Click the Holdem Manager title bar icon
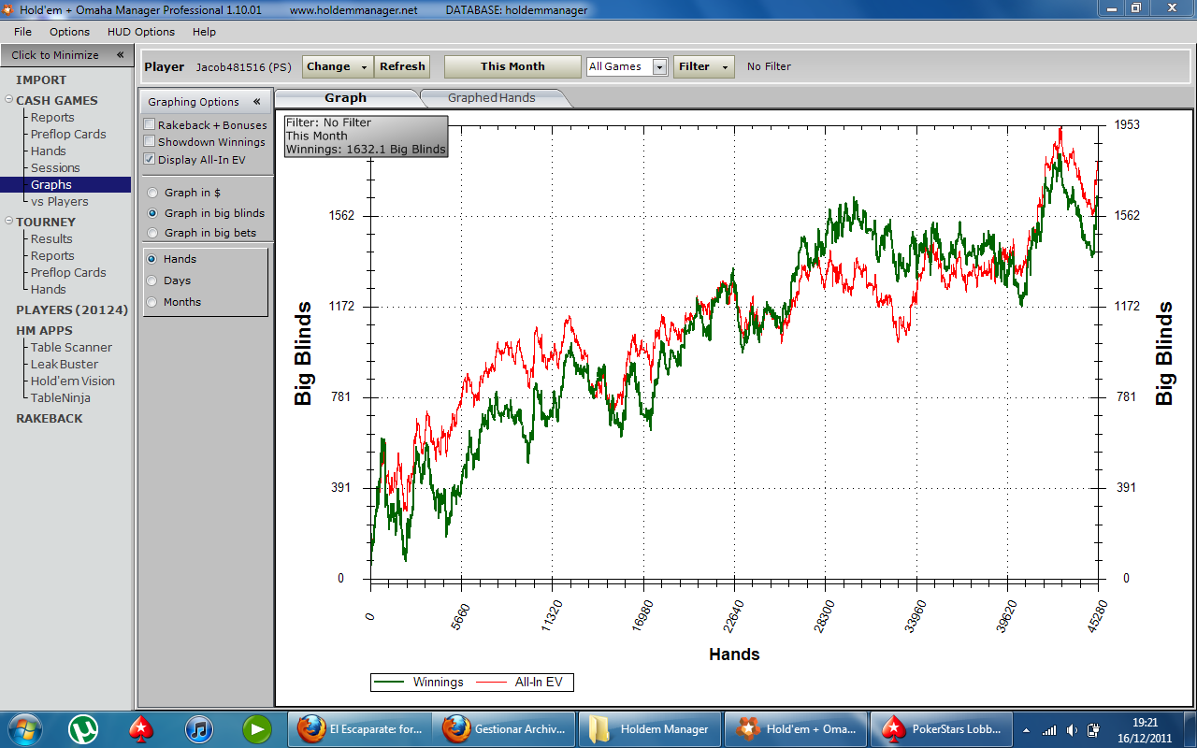Viewport: 1197px width, 748px height. 8,9
